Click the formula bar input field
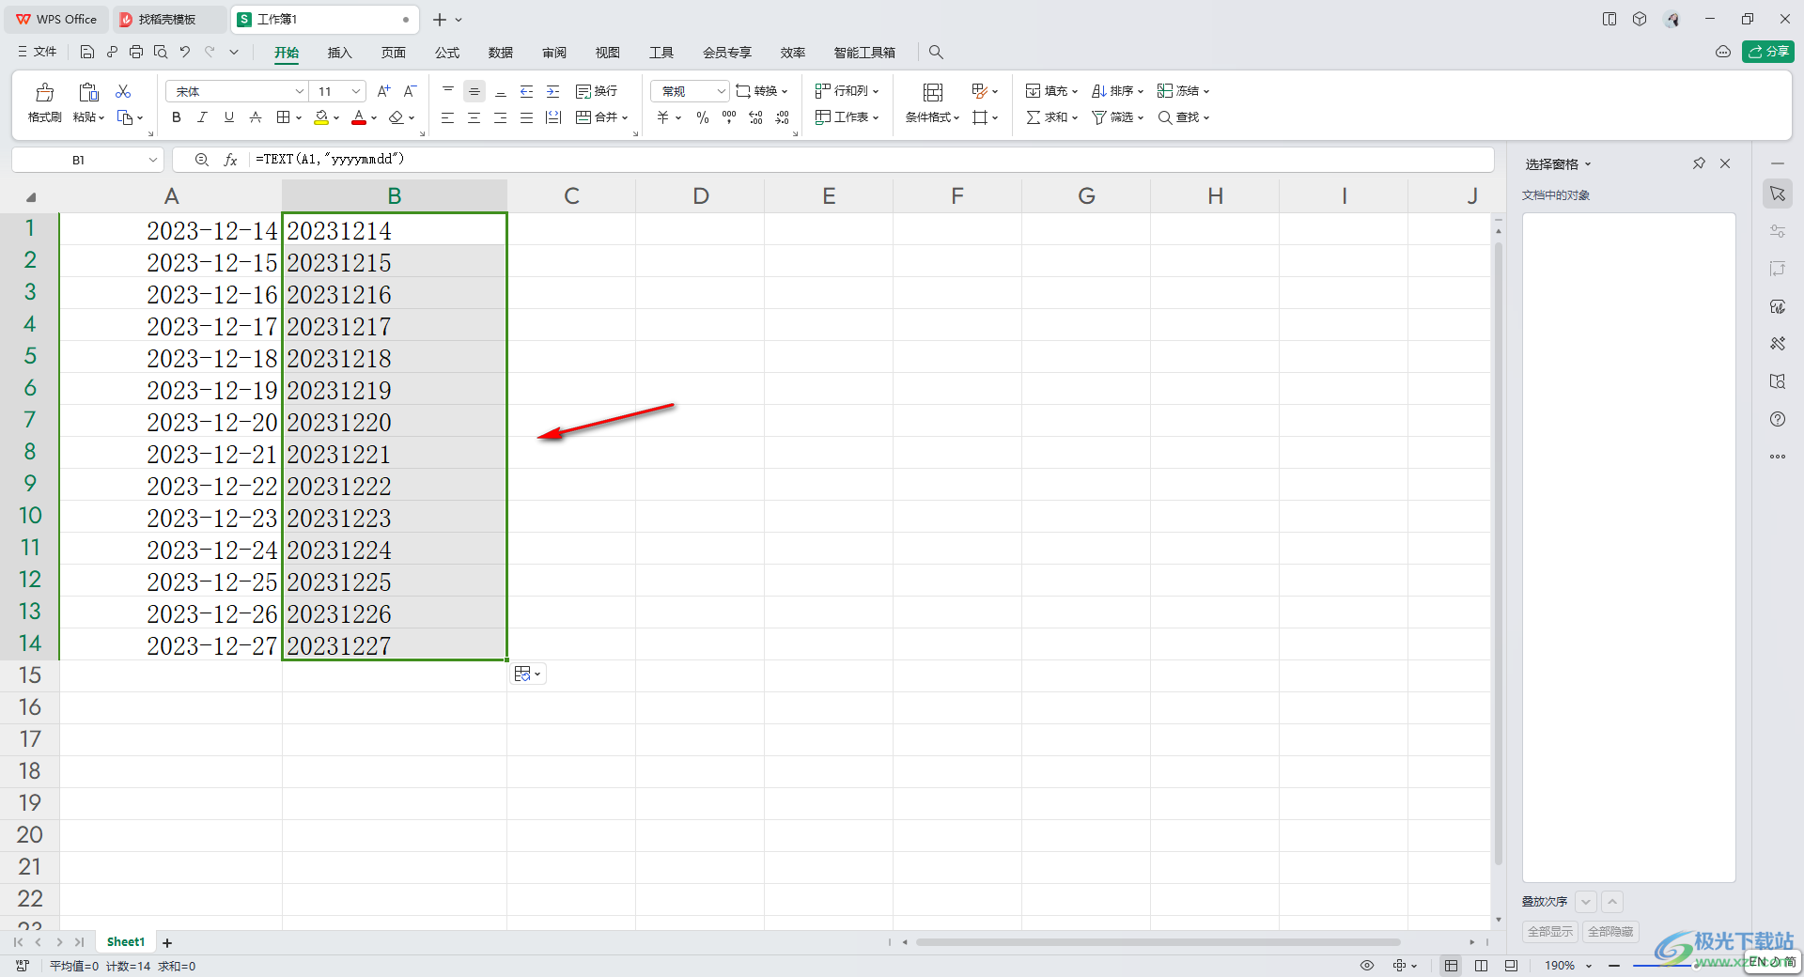This screenshot has height=977, width=1804. point(870,160)
